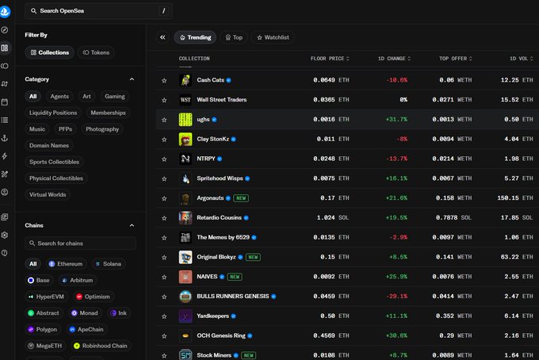Open the list Activity icon in sidebar

point(5,120)
